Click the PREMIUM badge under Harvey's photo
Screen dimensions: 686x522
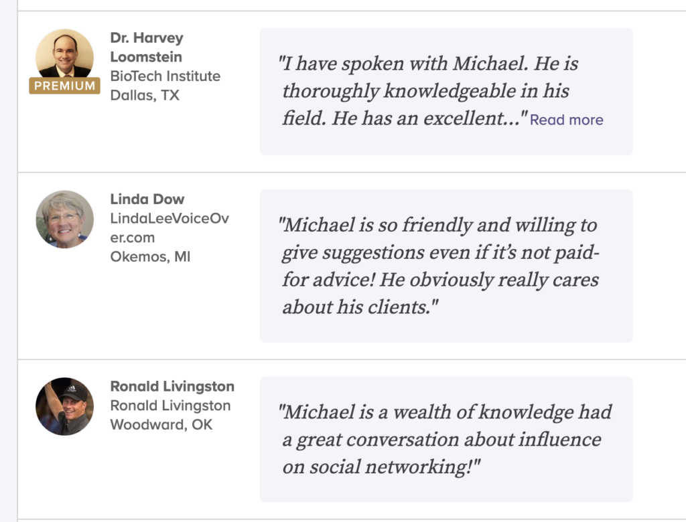point(64,86)
